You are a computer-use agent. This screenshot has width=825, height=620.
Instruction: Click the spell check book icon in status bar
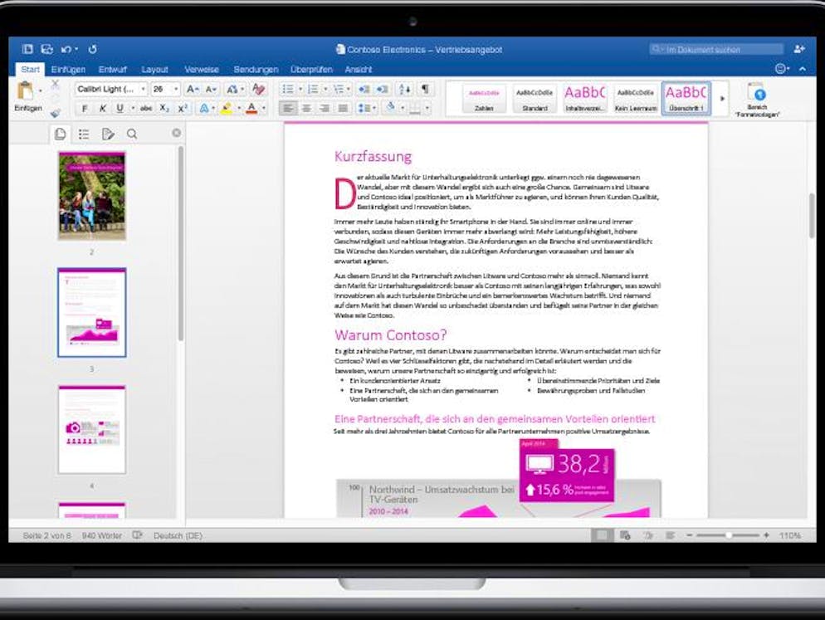coord(137,535)
